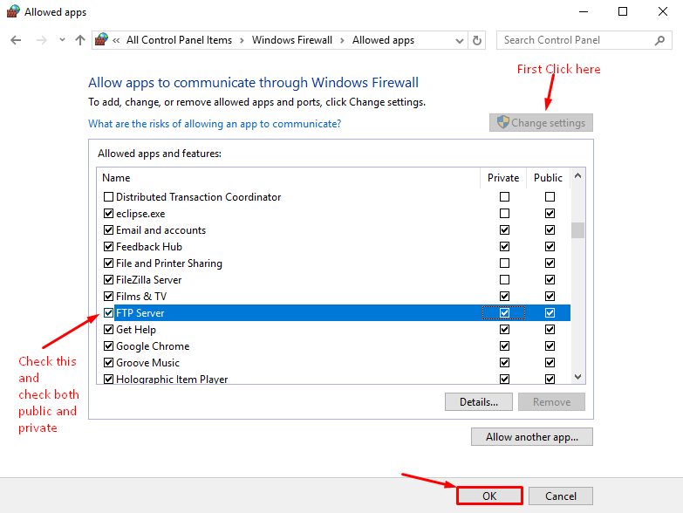Viewport: 683px width, 513px height.
Task: Toggle FileZilla Server name checkbox
Action: [108, 279]
